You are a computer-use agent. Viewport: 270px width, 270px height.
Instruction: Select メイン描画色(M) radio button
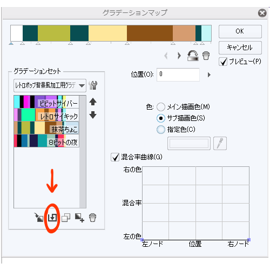click(161, 107)
